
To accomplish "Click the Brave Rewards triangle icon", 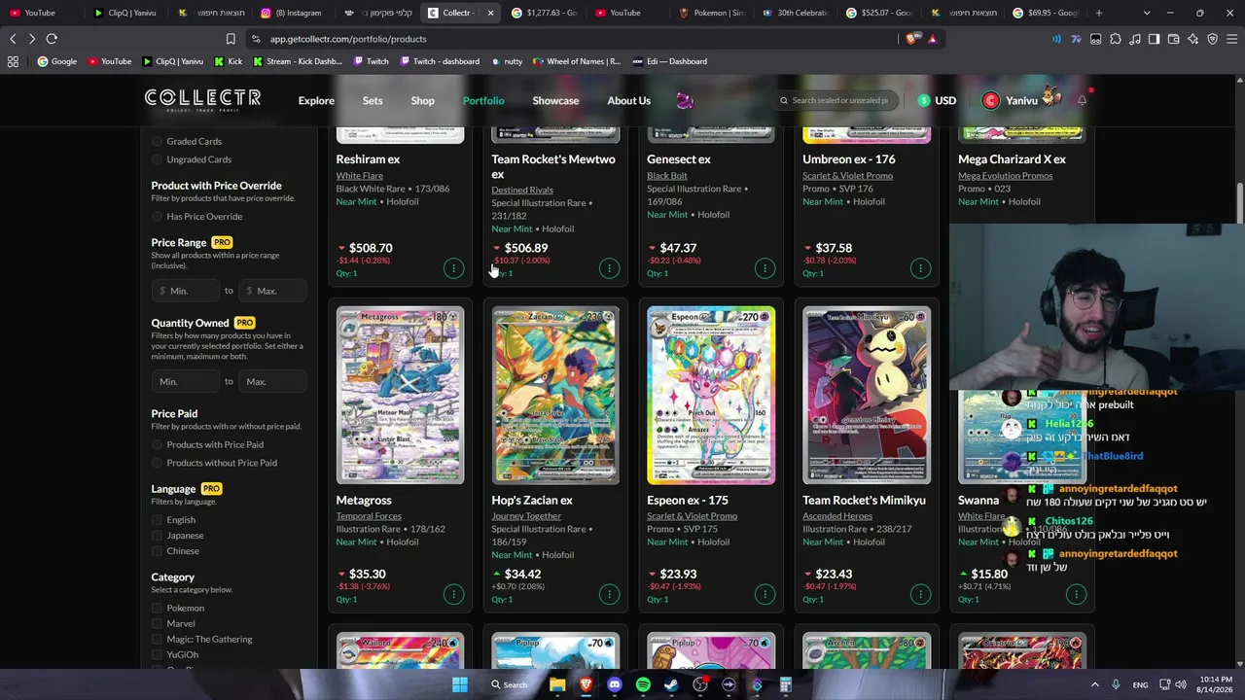I will [x=932, y=39].
